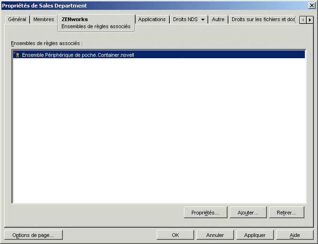Expand the Droits NDS tab dropdown arrow
The image size is (318, 244).
[x=203, y=20]
